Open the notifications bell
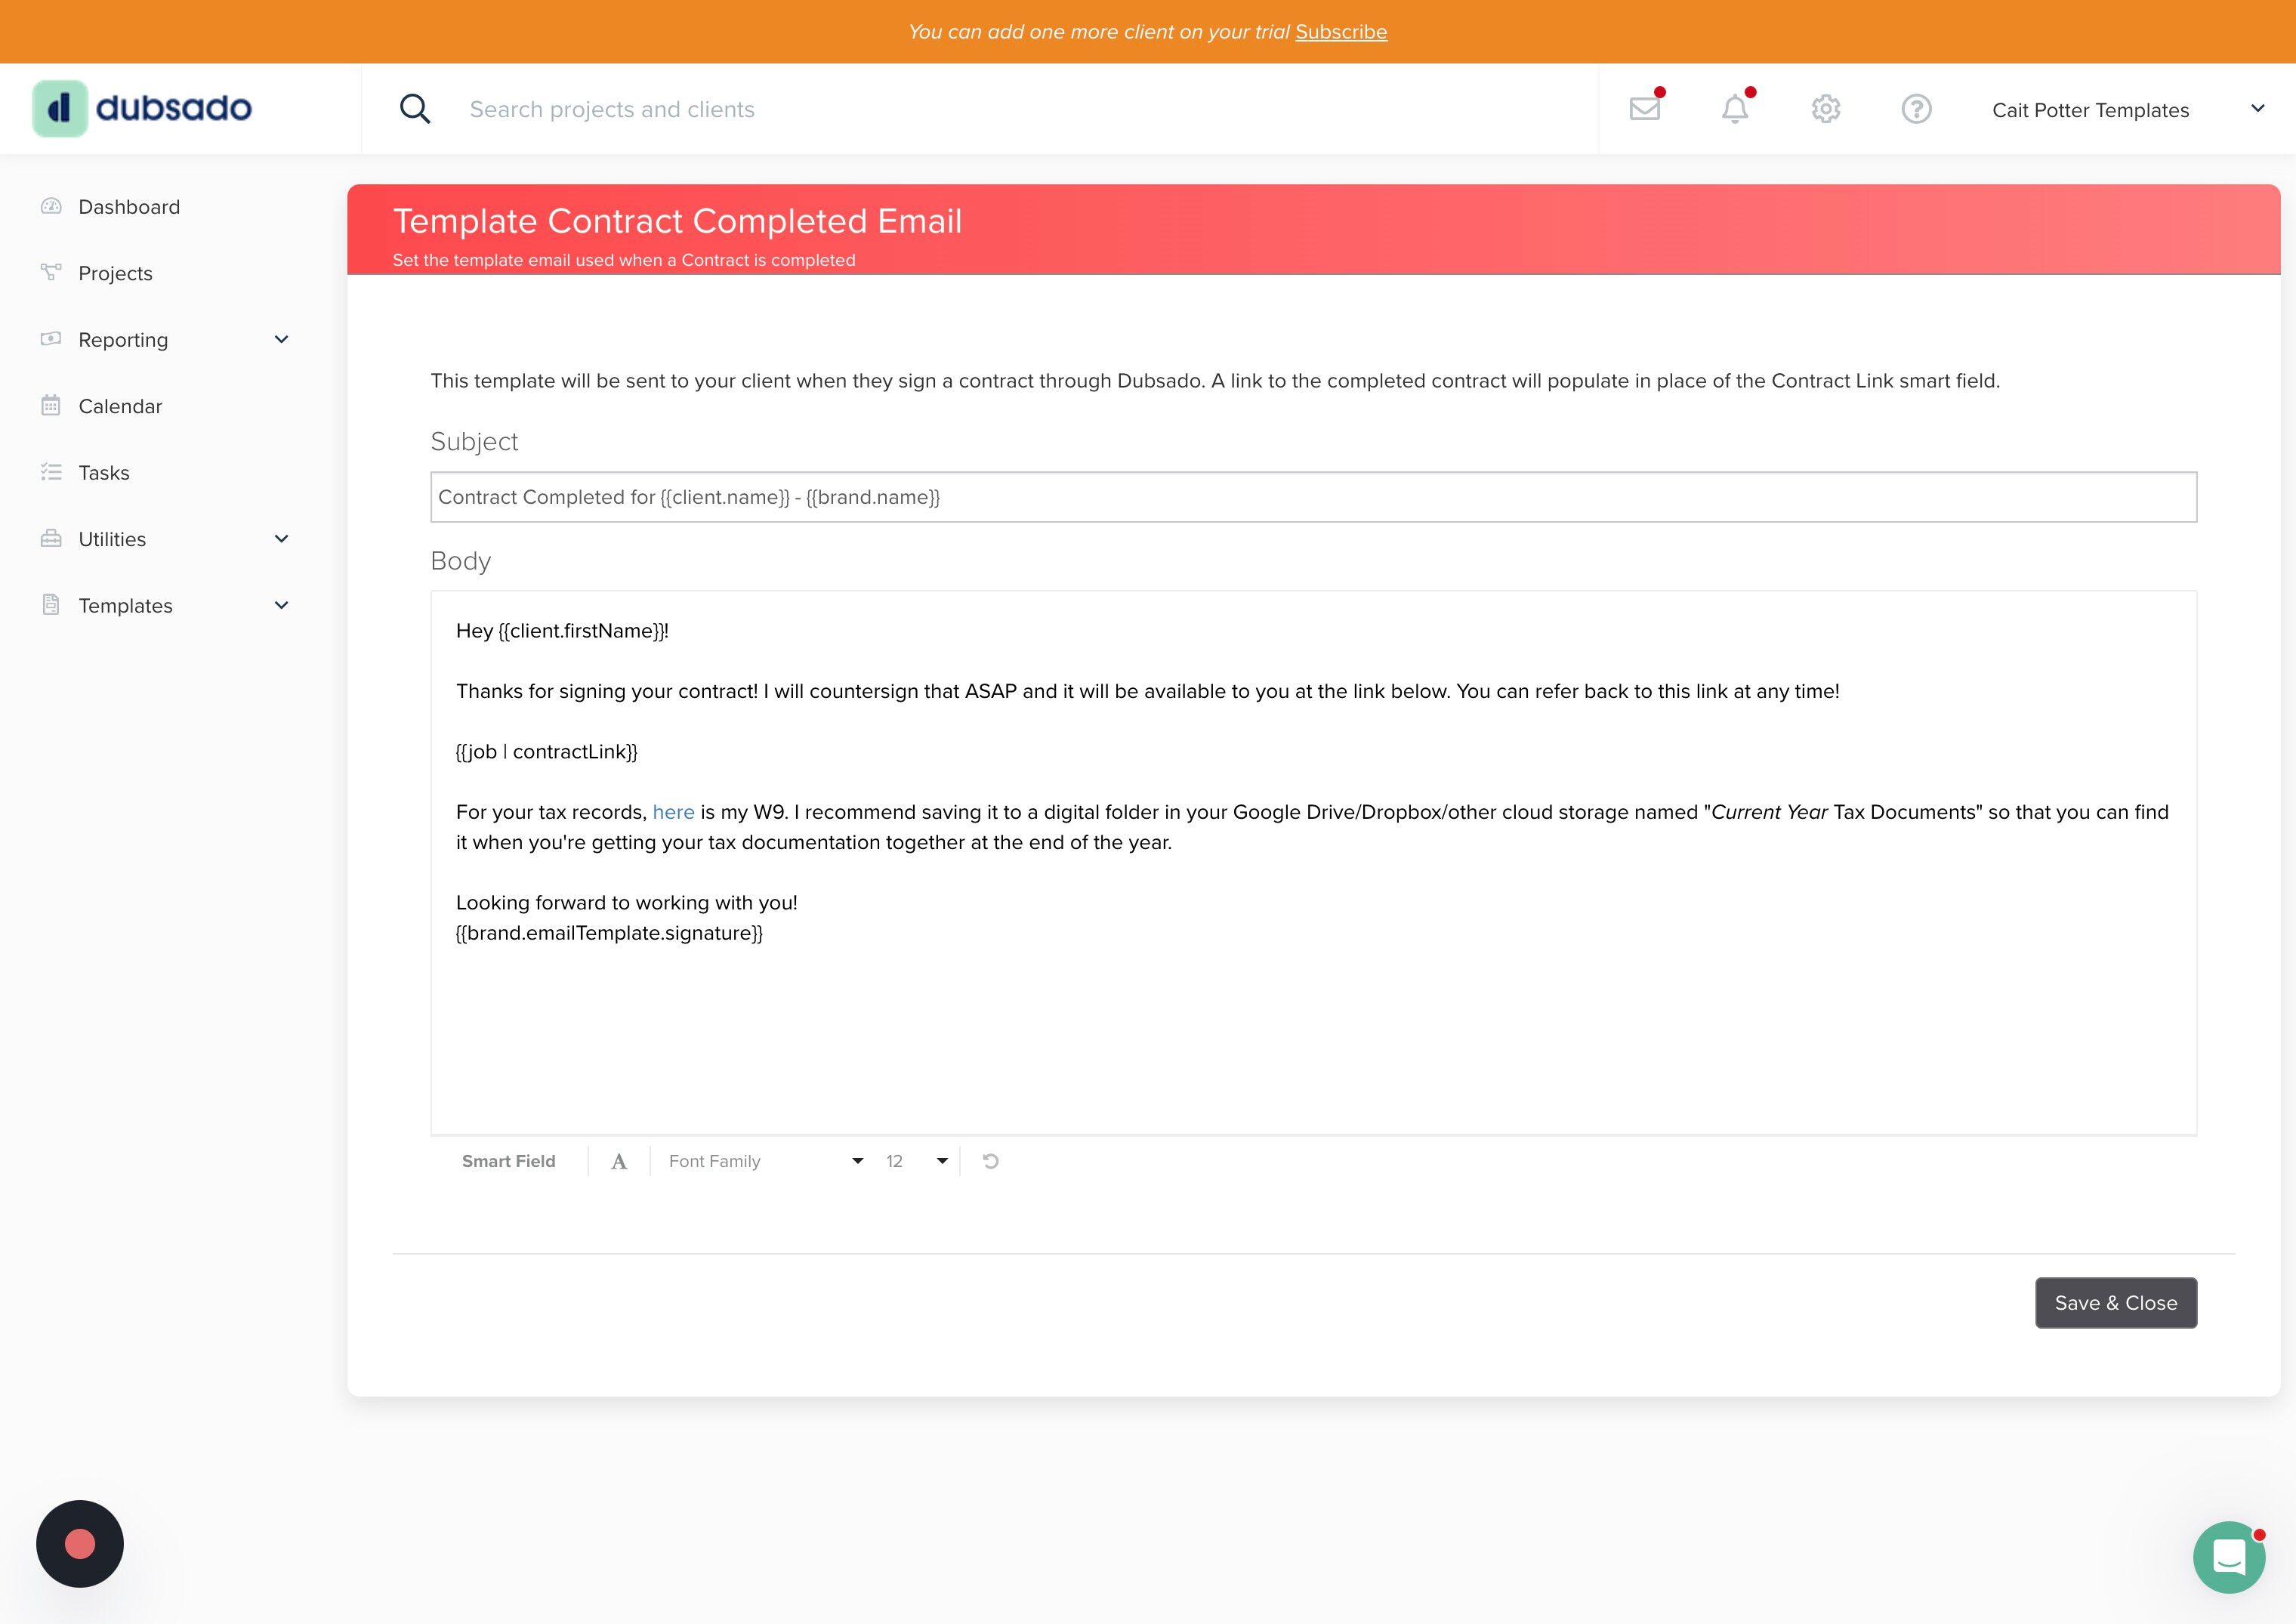Screen dimensions: 2296x1624 tap(1735, 109)
